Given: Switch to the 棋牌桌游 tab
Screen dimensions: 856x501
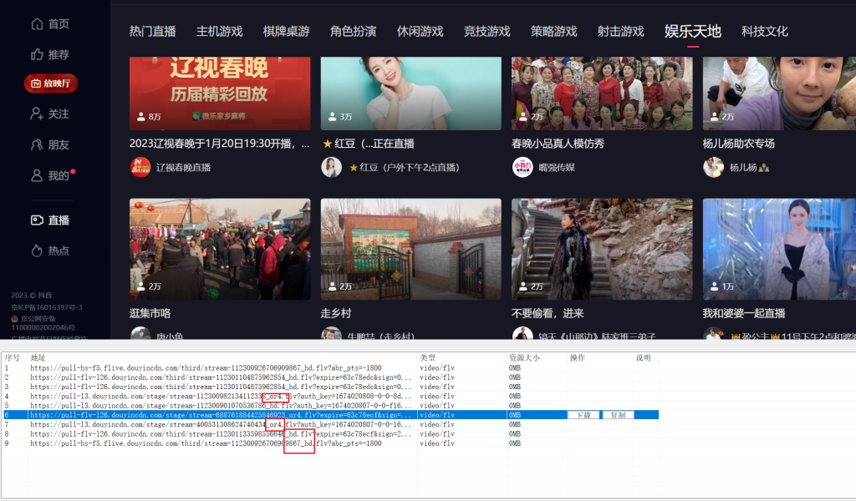Looking at the screenshot, I should coord(287,32).
